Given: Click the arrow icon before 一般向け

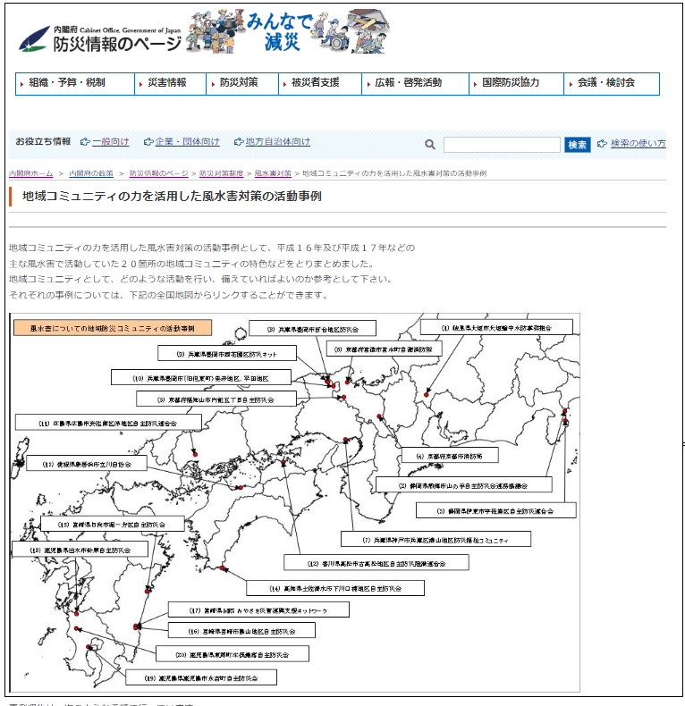Looking at the screenshot, I should (85, 142).
